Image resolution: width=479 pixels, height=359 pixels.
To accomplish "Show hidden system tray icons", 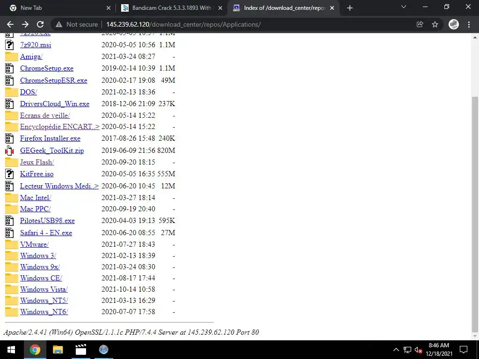I will pyautogui.click(x=396, y=350).
